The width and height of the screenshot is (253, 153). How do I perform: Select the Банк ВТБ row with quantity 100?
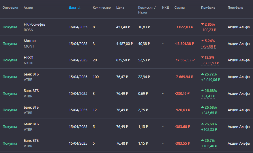126,77
